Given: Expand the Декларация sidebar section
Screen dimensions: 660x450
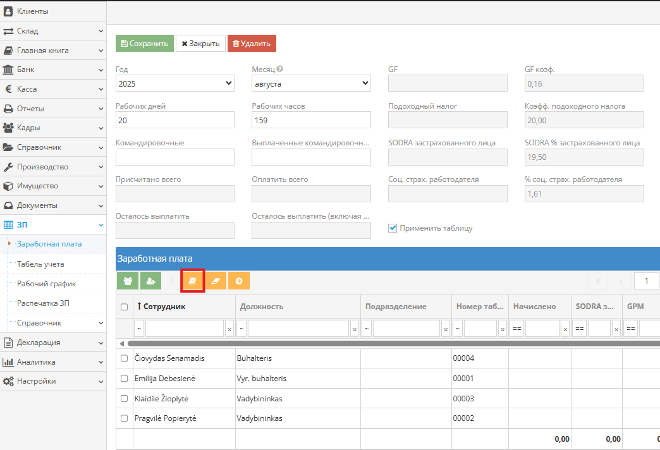Looking at the screenshot, I should (52, 343).
